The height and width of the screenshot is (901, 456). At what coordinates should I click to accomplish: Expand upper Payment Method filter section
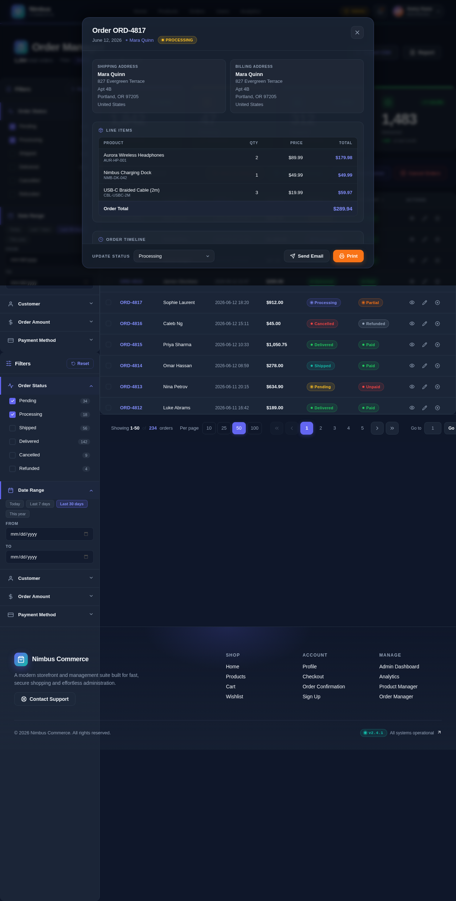(x=50, y=340)
